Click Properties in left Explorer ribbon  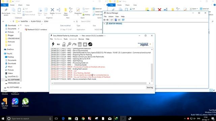point(78,11)
